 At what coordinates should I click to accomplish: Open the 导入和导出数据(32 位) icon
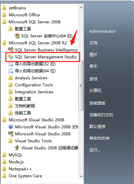click(11, 64)
